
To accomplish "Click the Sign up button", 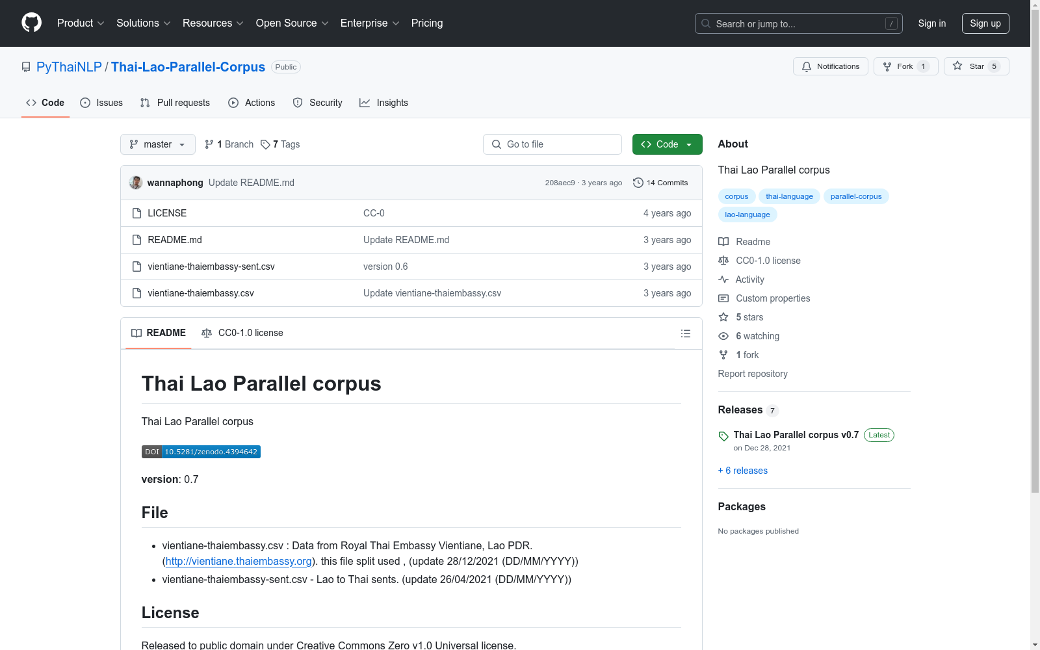I will [985, 23].
